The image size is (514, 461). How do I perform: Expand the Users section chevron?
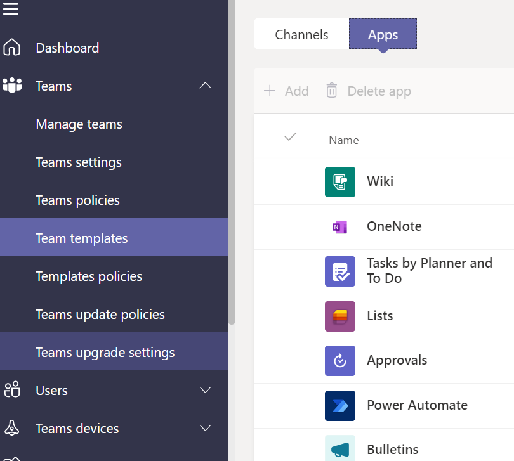(x=205, y=390)
